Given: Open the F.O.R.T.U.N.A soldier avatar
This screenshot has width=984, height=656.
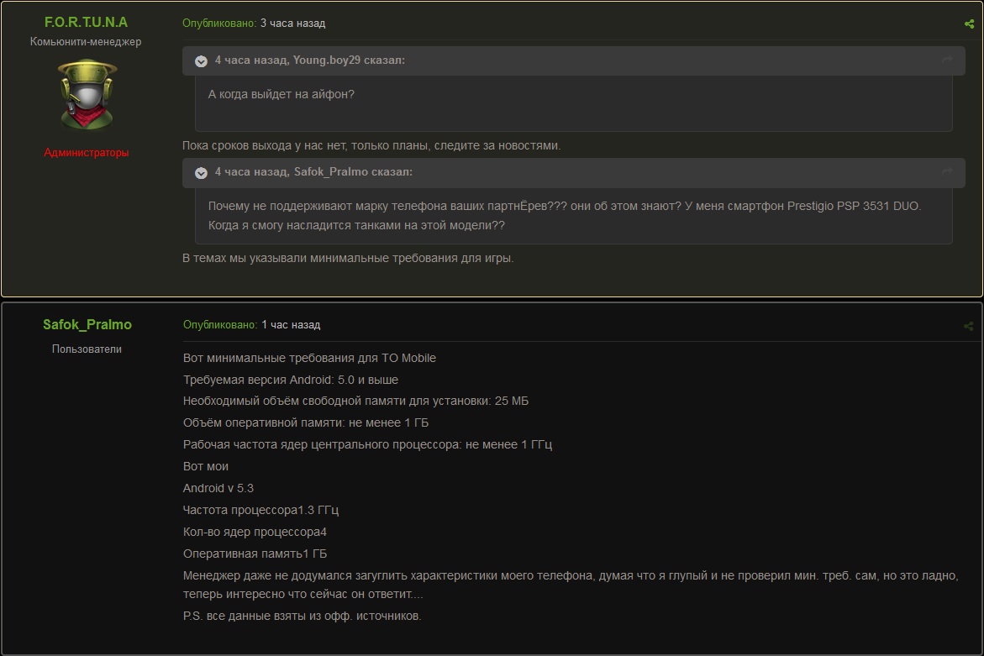Looking at the screenshot, I should coord(87,94).
